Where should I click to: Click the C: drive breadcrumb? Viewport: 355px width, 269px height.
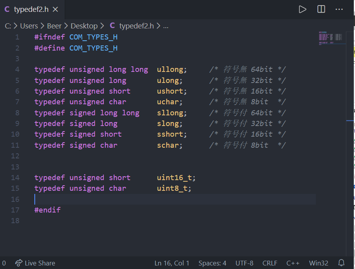8,26
